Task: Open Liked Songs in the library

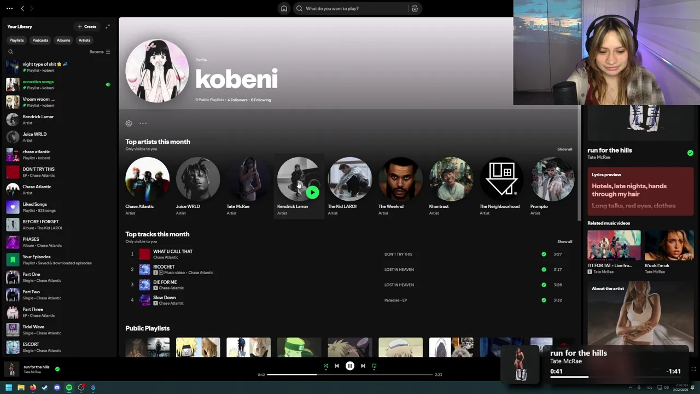Action: (x=59, y=207)
